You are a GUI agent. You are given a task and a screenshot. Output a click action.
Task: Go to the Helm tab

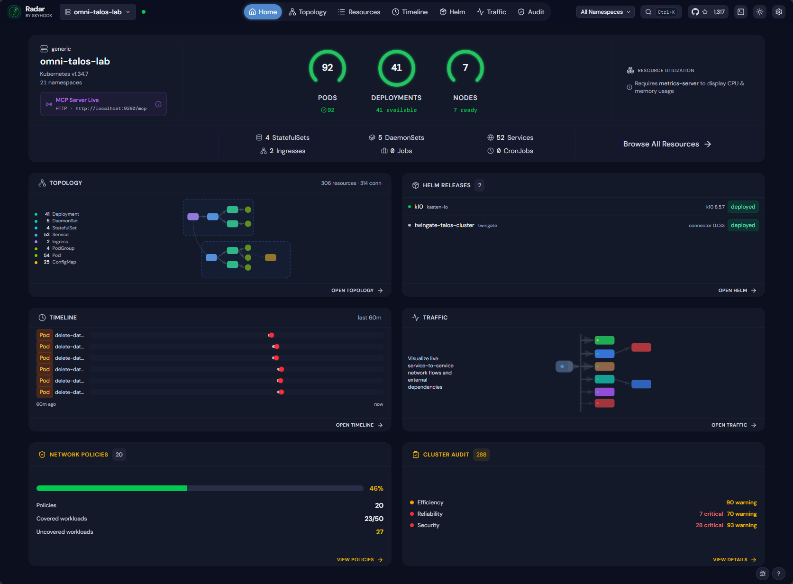point(452,12)
